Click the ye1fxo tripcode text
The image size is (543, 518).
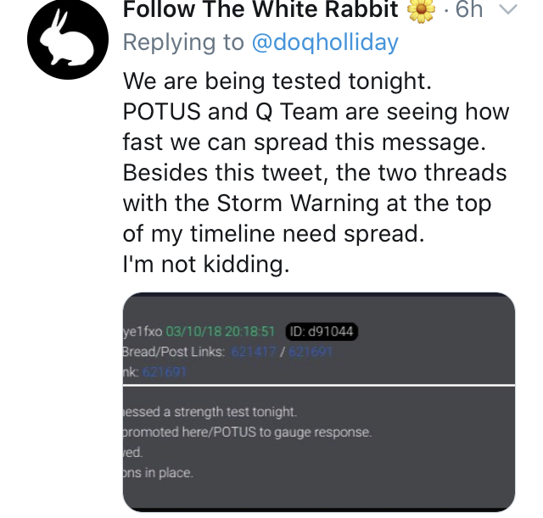[143, 331]
